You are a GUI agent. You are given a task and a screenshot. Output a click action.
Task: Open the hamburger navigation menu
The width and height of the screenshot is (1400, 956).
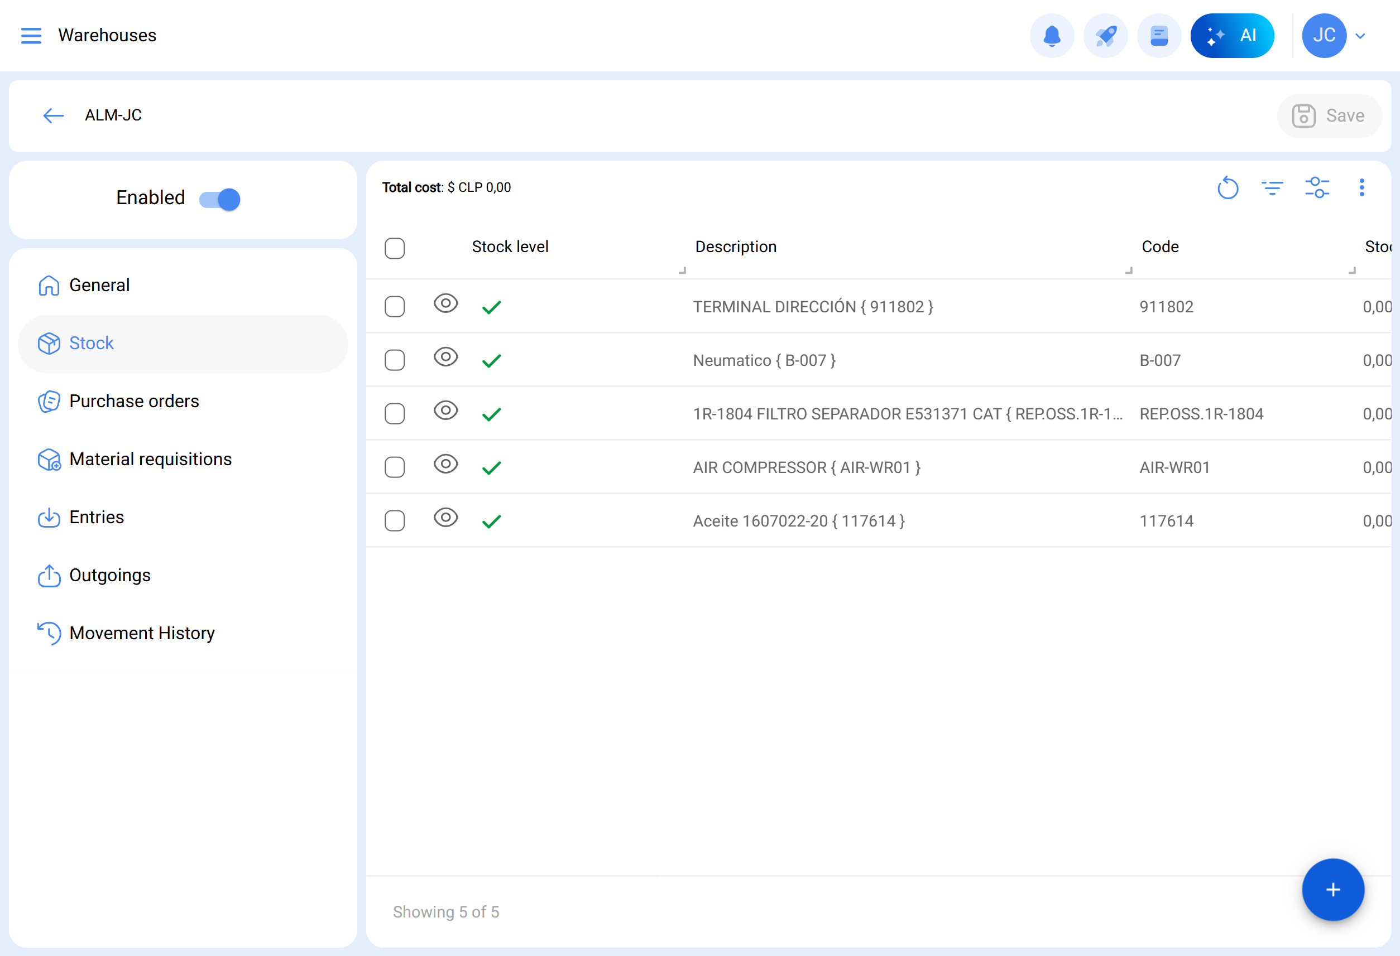point(31,36)
